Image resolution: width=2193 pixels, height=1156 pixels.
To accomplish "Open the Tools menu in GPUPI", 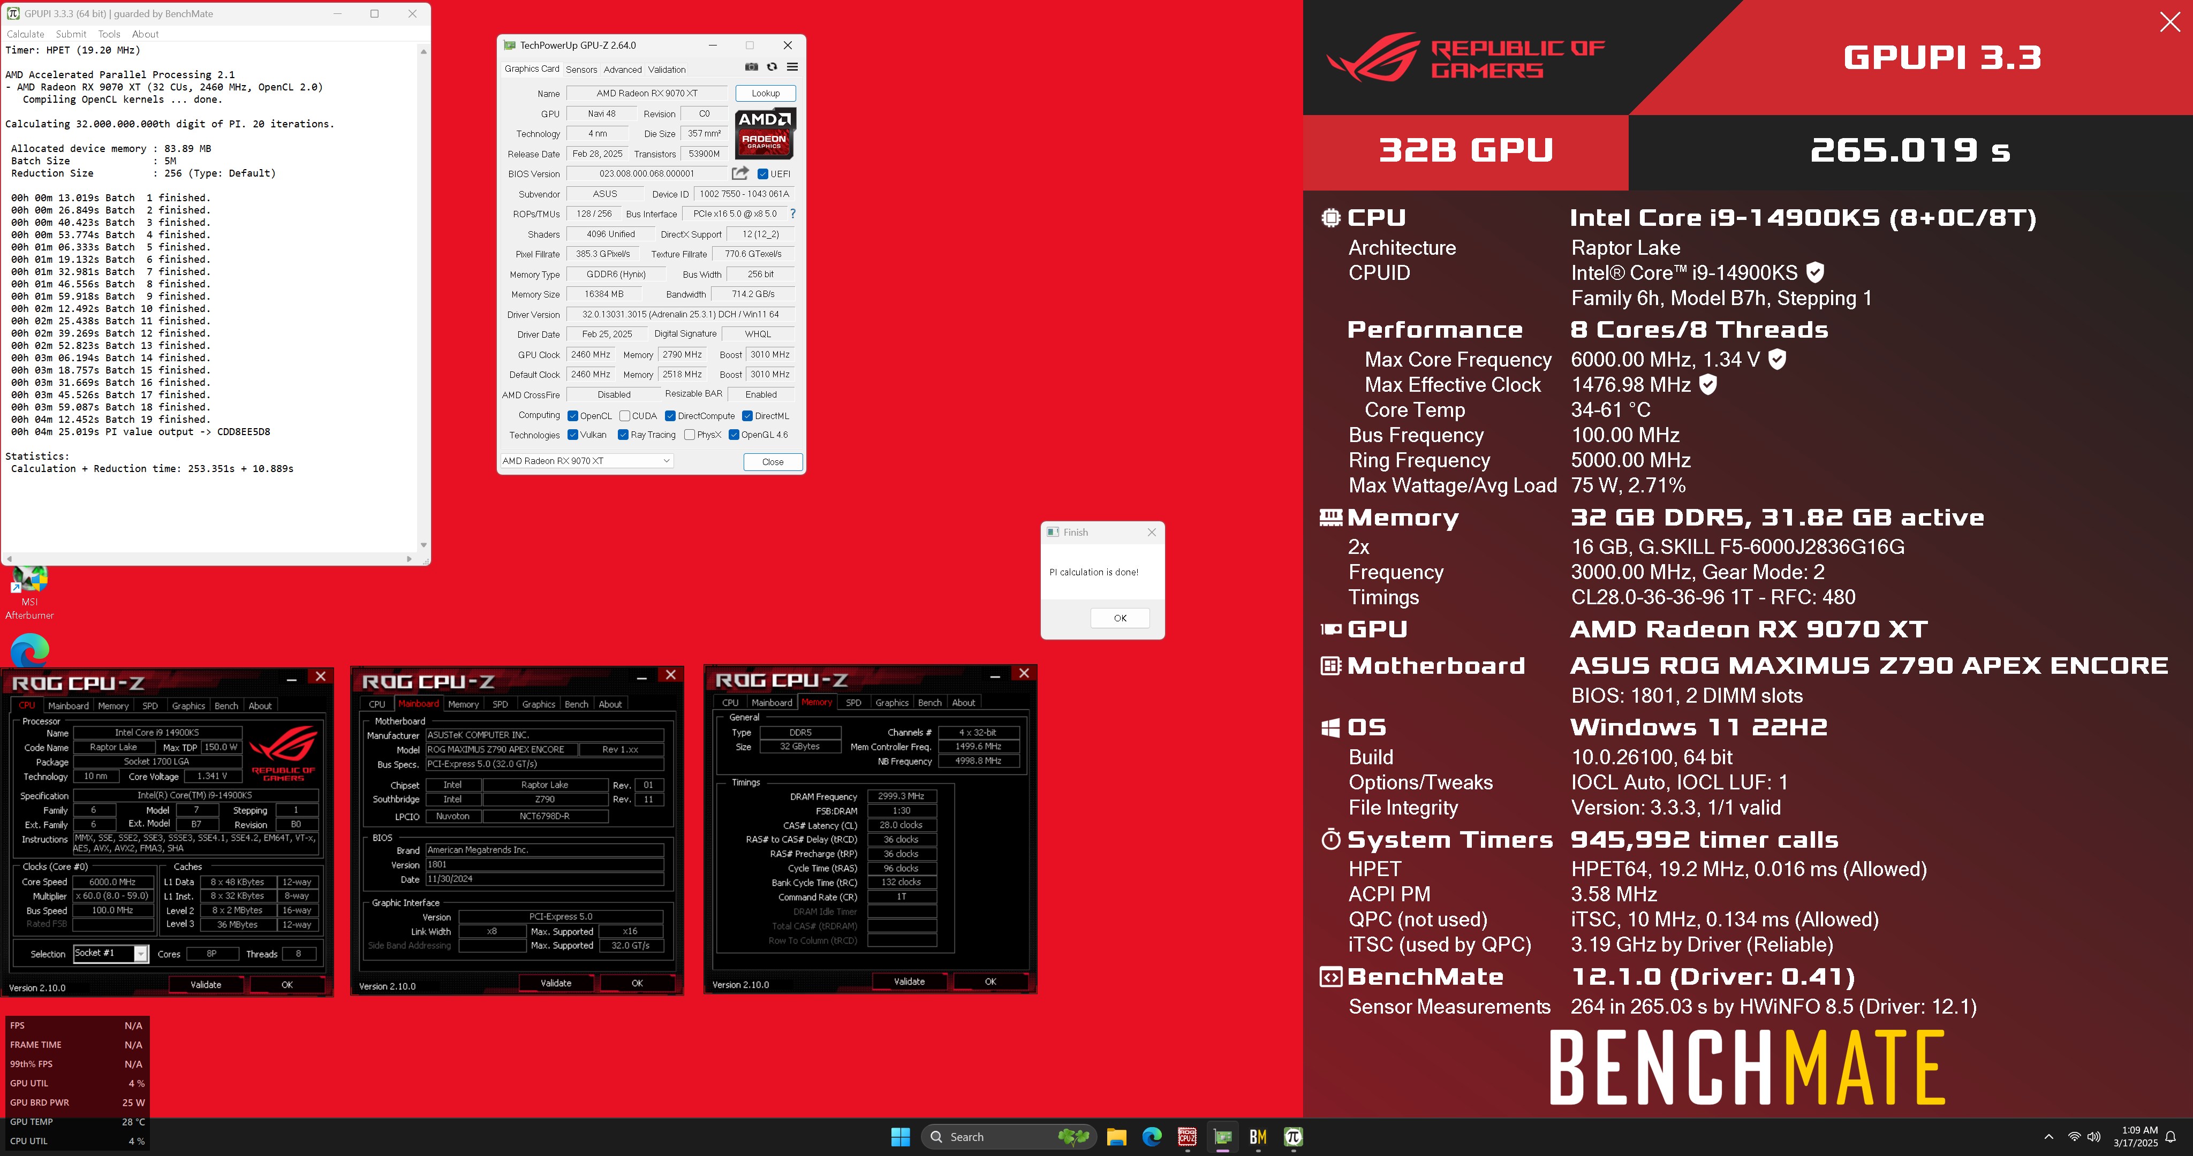I will coord(109,34).
